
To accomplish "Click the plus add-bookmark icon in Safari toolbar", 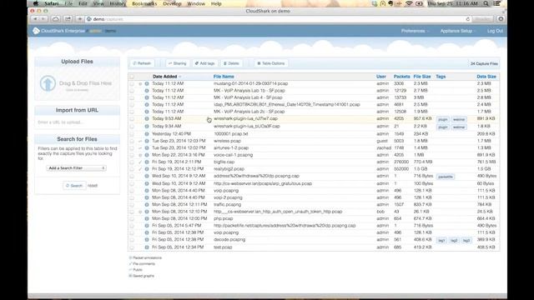I will [x=80, y=19].
